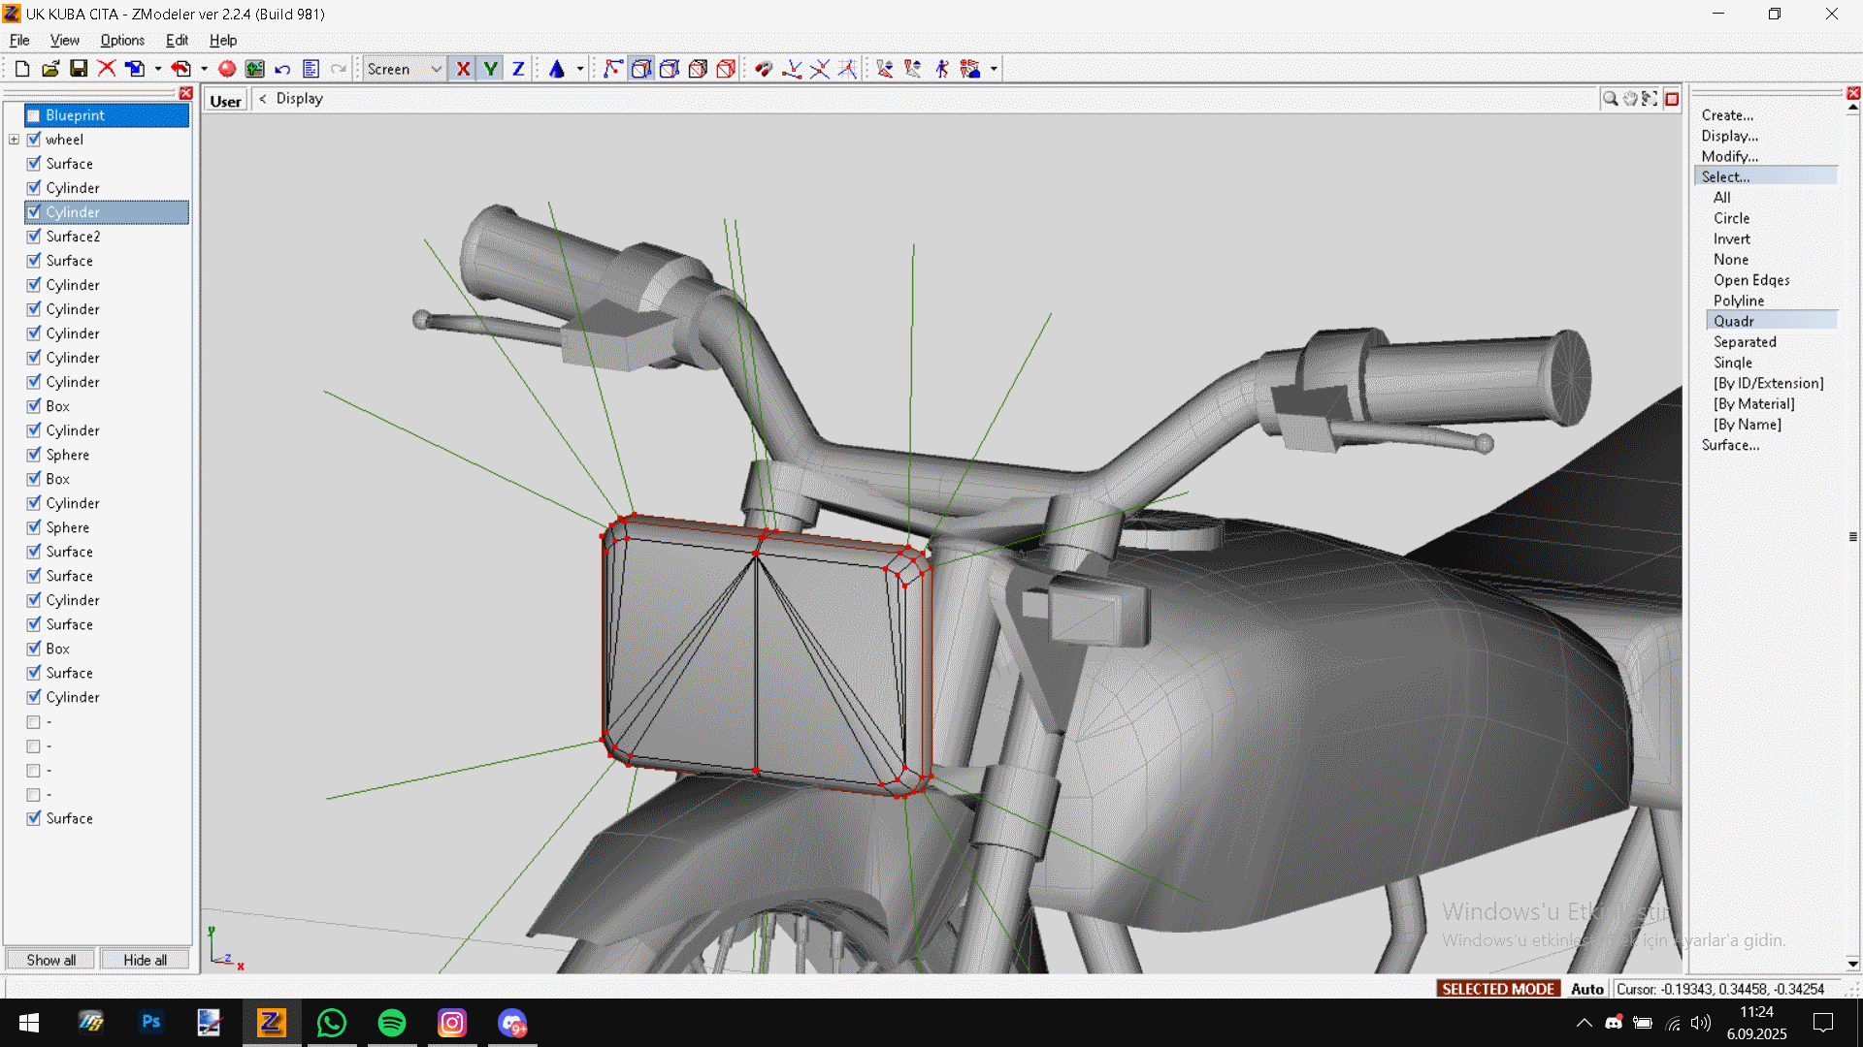This screenshot has height=1047, width=1863.
Task: Expand the wheel tree node
Action: [x=15, y=140]
